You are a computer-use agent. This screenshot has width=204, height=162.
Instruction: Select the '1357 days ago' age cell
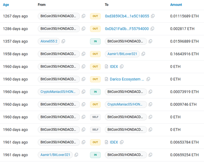click(15, 41)
